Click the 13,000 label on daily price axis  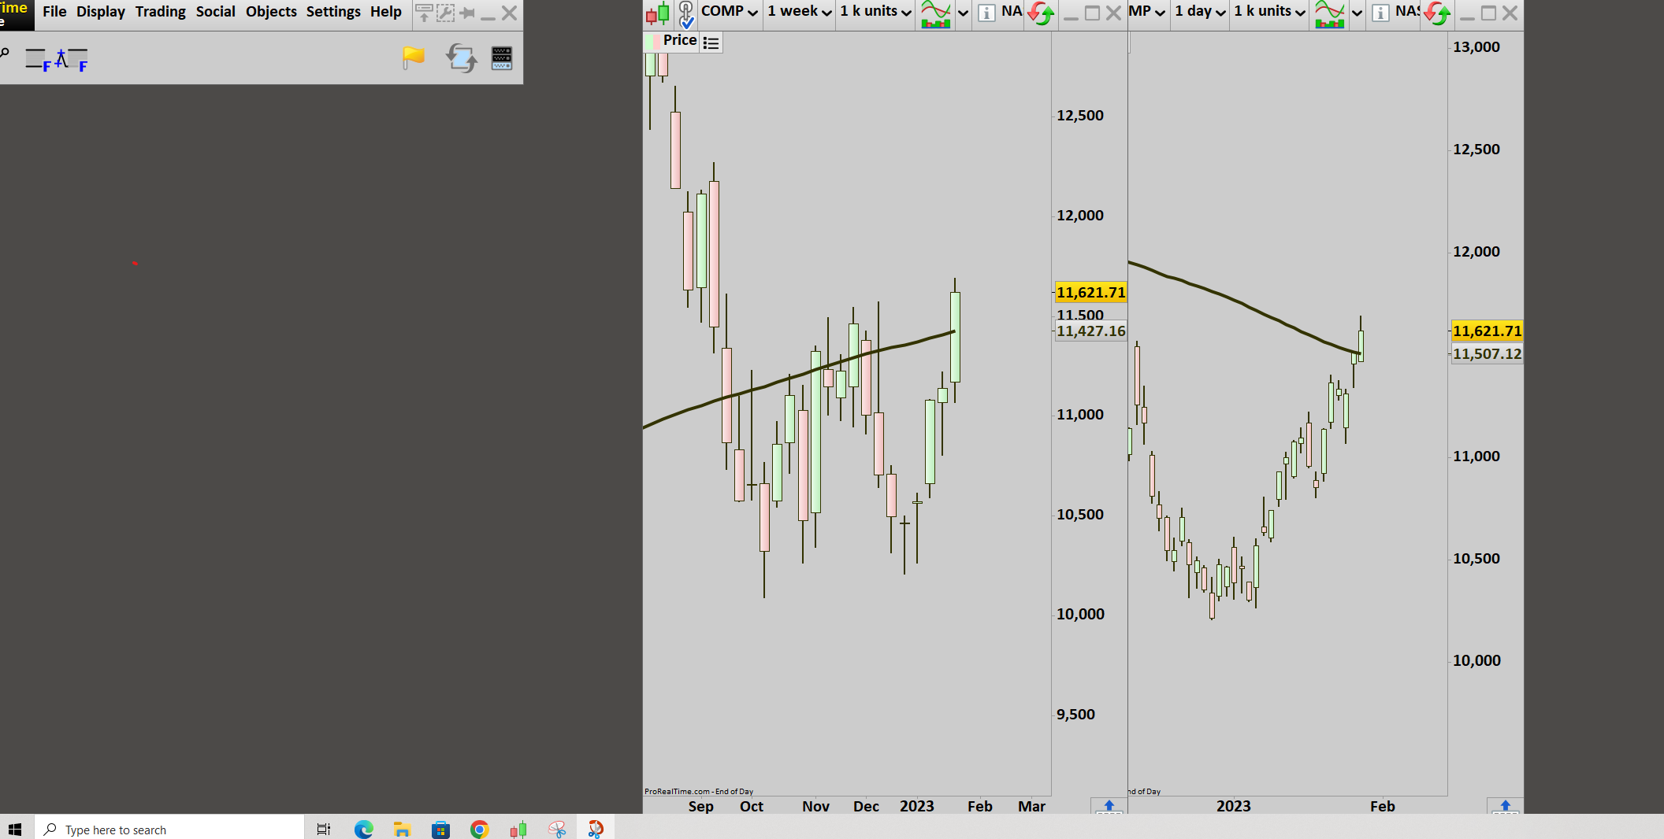(x=1476, y=47)
